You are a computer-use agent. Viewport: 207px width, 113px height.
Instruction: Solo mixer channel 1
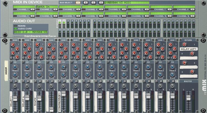16,81
